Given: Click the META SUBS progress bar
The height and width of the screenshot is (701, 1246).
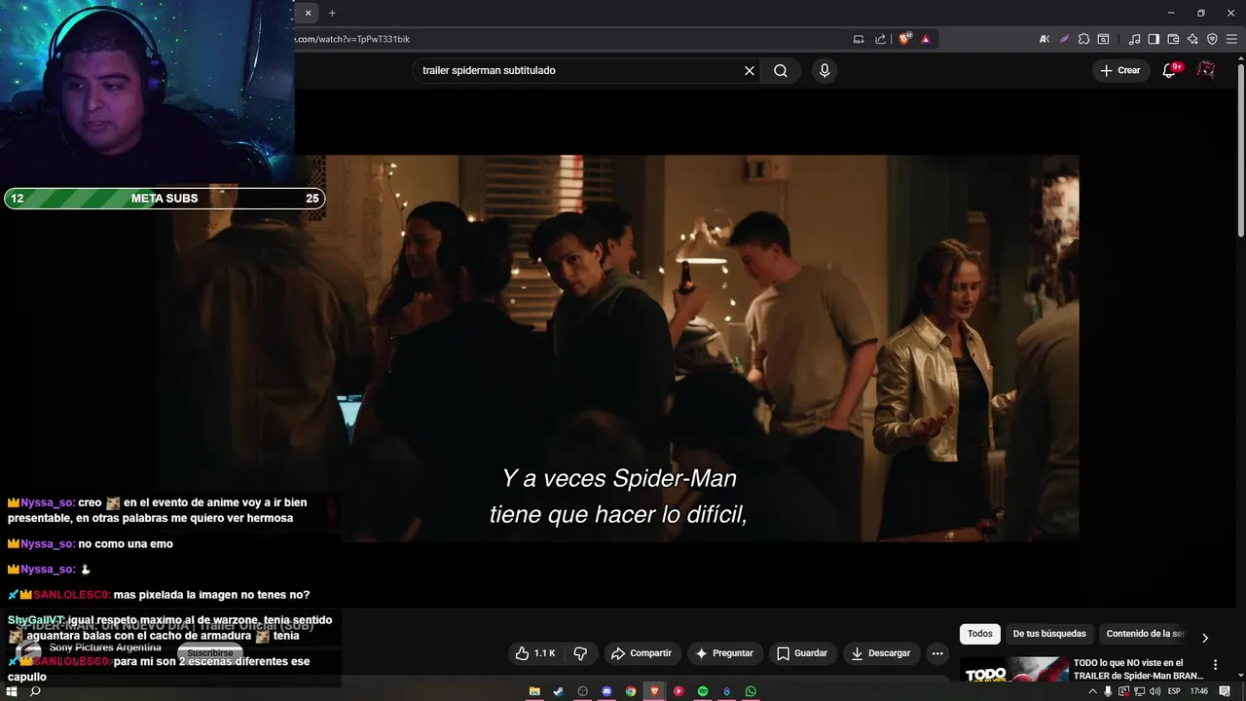Looking at the screenshot, I should tap(165, 199).
